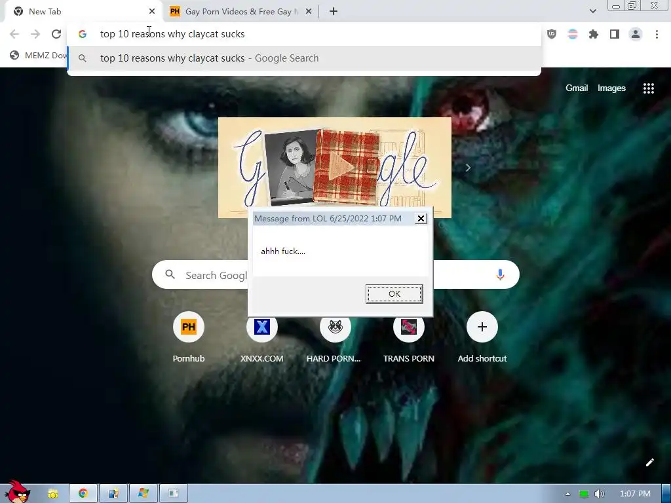Click the Show desktop strip

tap(666, 494)
